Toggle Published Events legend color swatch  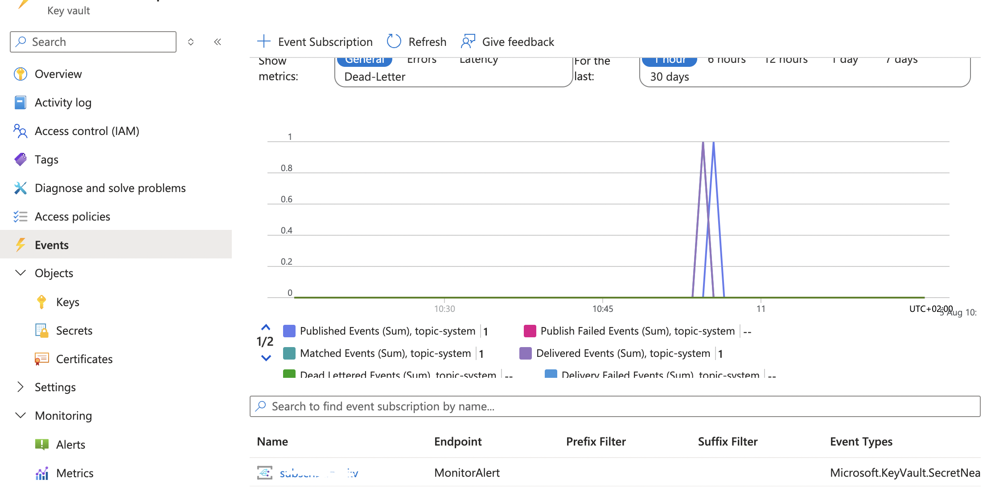tap(289, 331)
